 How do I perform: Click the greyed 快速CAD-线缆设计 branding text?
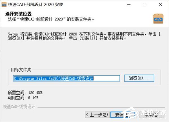pyautogui.click(x=19, y=107)
